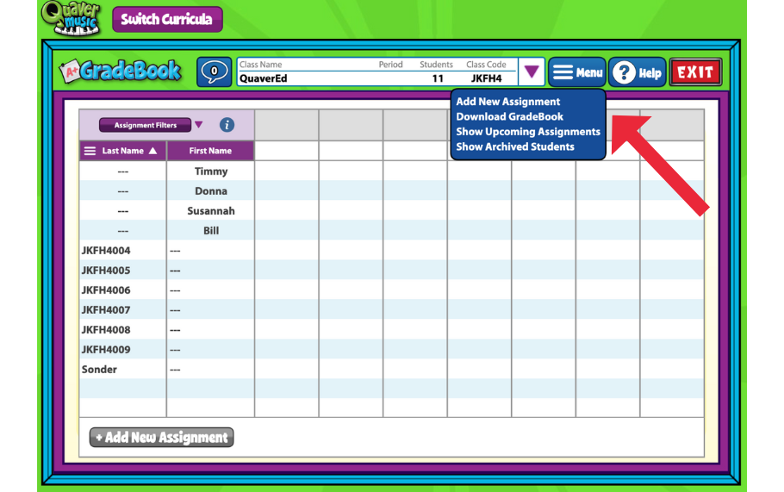
Task: Select student Bill
Action: tap(211, 231)
